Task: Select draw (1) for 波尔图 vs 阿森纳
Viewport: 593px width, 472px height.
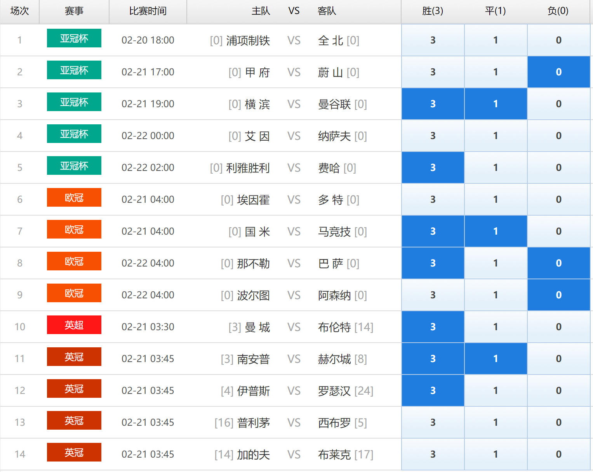Action: tap(496, 295)
